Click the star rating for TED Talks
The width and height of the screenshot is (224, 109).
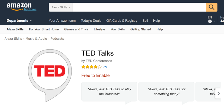91,67
